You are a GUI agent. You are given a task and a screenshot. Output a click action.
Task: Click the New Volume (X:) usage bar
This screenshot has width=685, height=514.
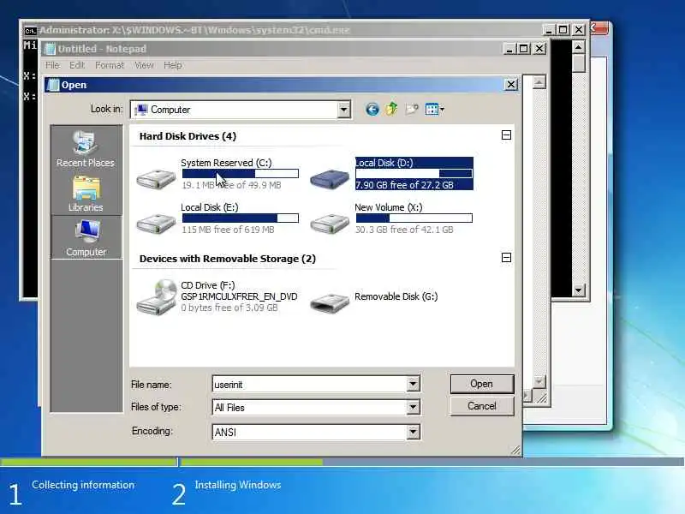(414, 218)
